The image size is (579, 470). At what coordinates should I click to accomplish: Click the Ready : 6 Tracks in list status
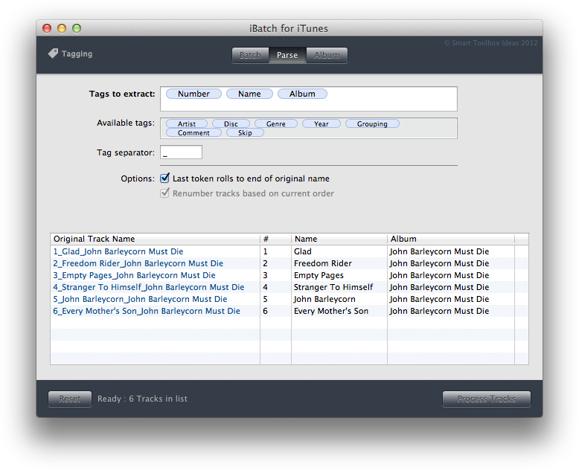[x=143, y=399]
